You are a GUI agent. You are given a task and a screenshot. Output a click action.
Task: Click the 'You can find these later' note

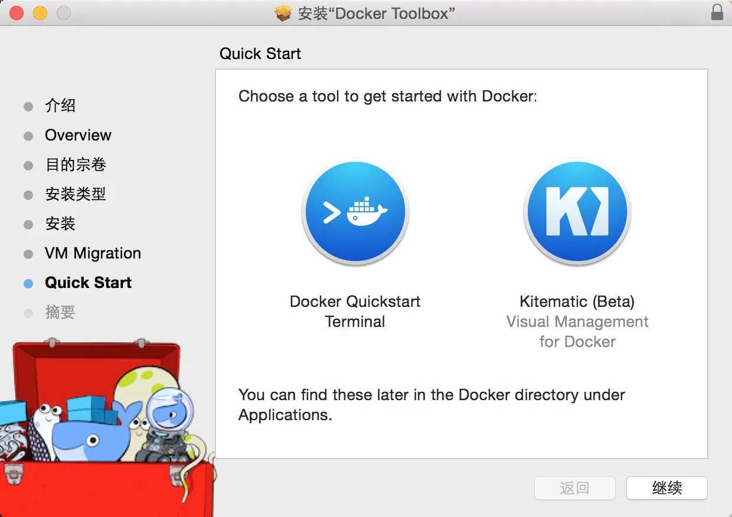pos(432,405)
